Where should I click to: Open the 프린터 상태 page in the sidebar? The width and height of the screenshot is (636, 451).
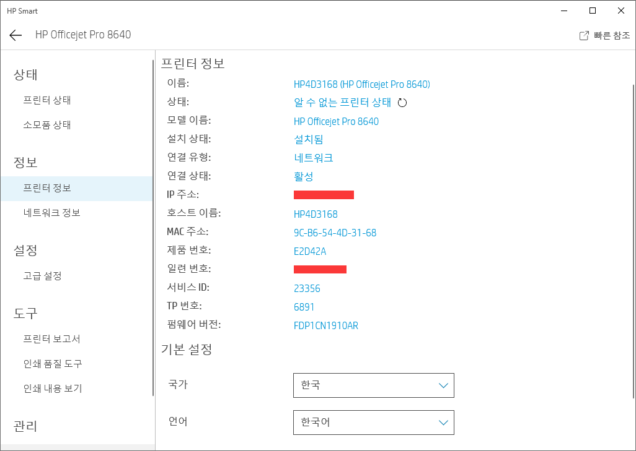(47, 100)
